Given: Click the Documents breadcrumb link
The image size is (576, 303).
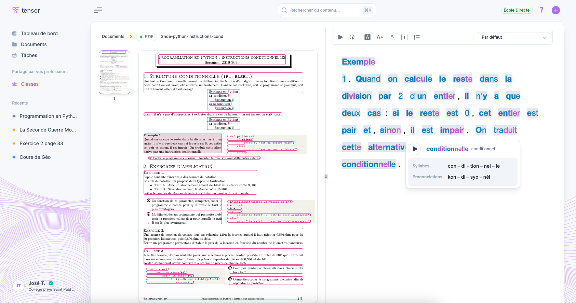Looking at the screenshot, I should pos(113,37).
